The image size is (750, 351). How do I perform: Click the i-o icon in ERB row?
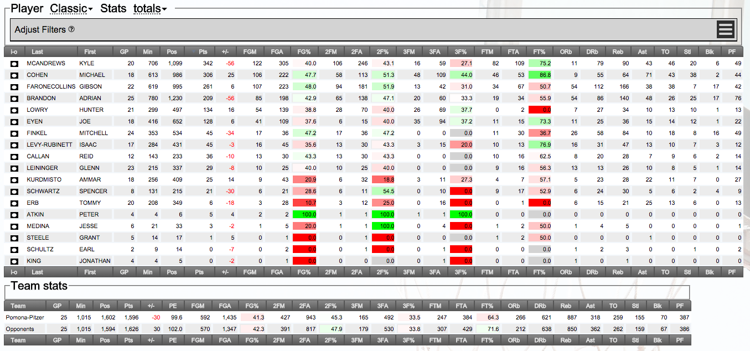(x=14, y=203)
